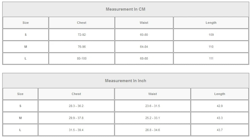Click the size M cell in the CM table
250x138 pixels.
tap(26, 47)
